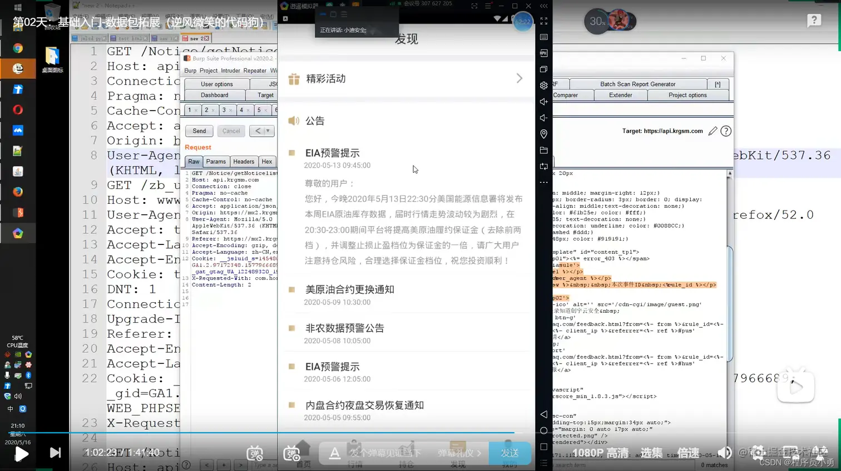Open Burp Repeater help question icon
841x471 pixels.
point(726,131)
